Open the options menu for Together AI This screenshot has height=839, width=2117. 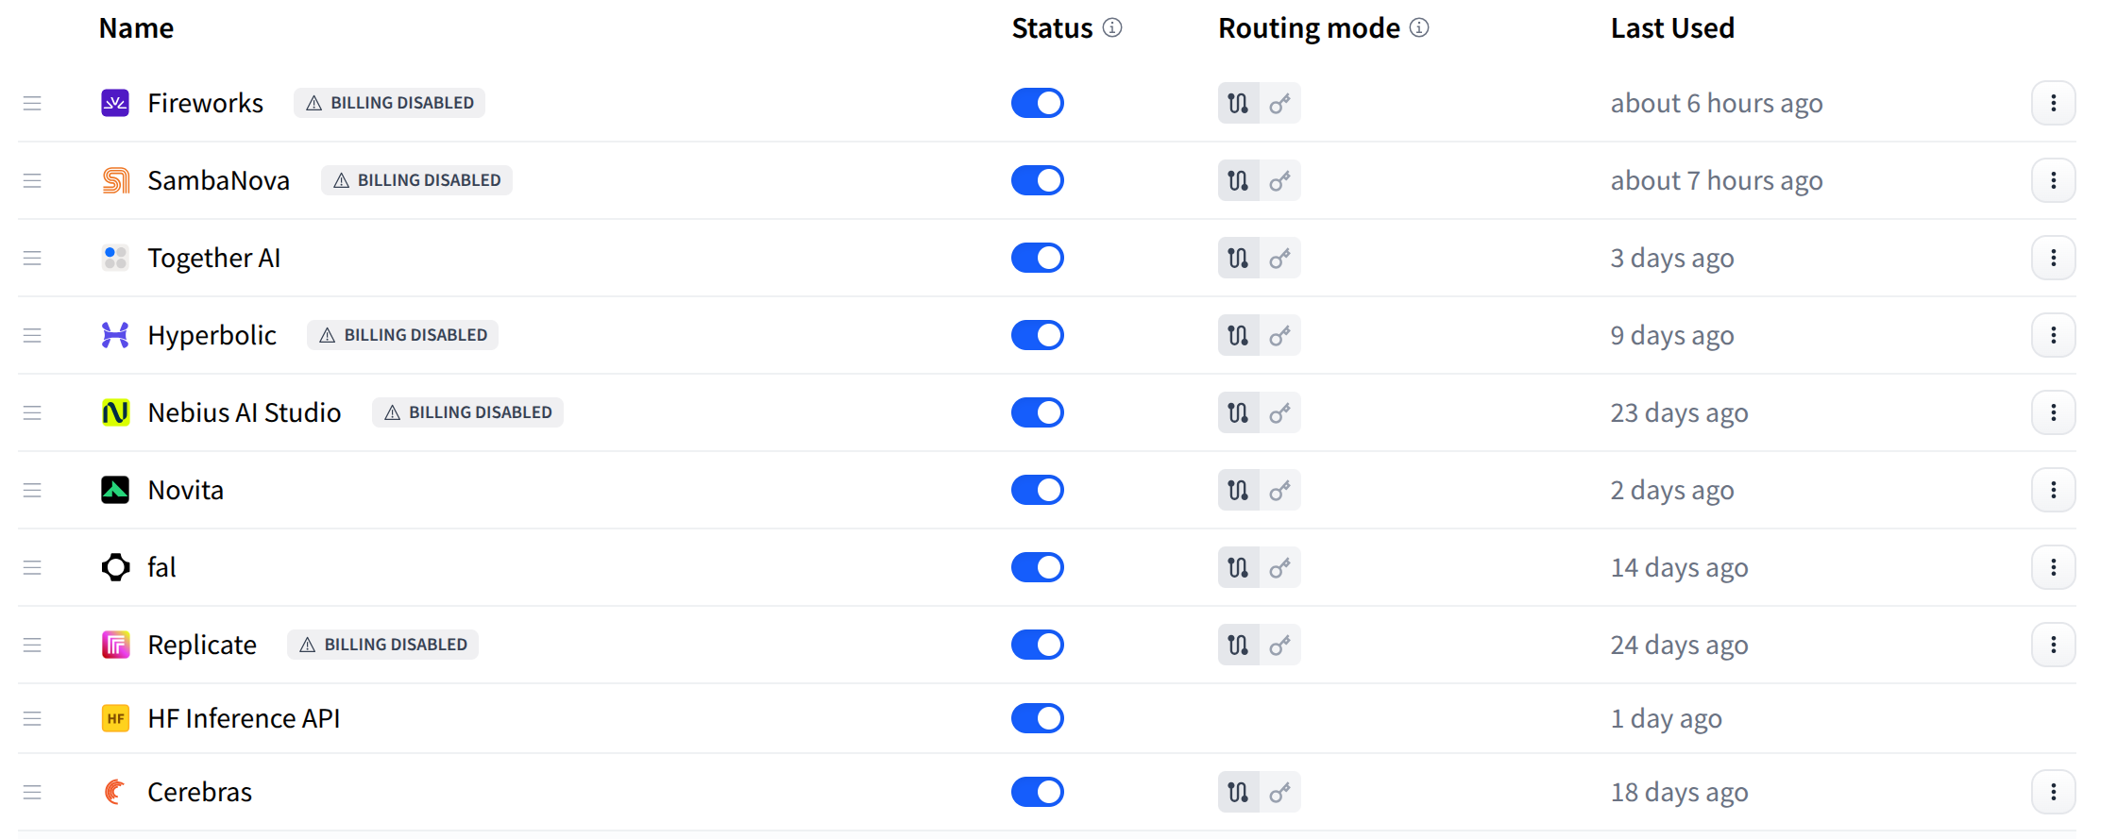pos(2053,258)
